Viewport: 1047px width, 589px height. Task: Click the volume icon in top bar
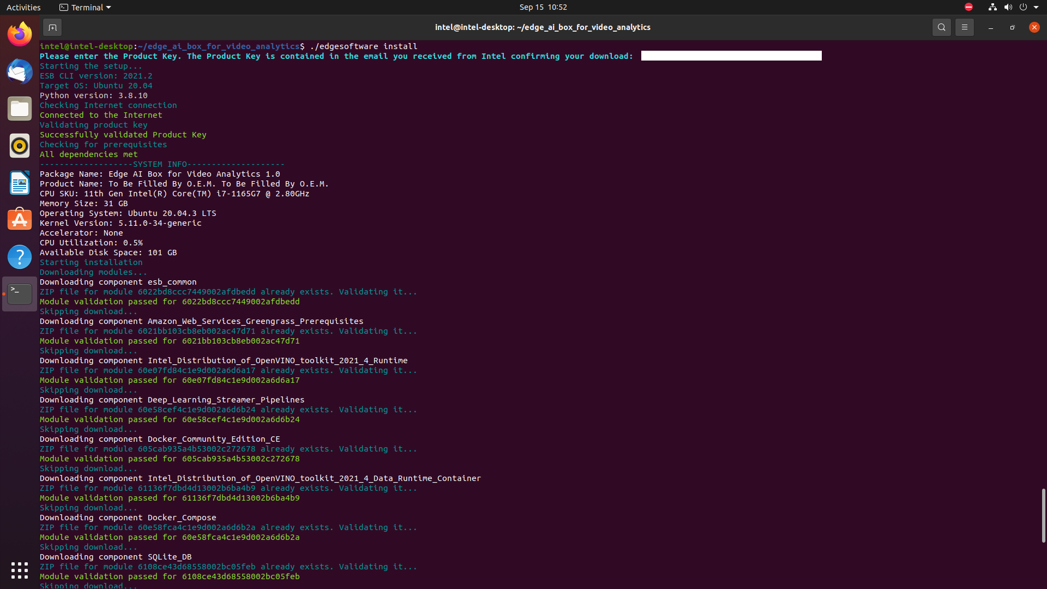coord(1008,7)
